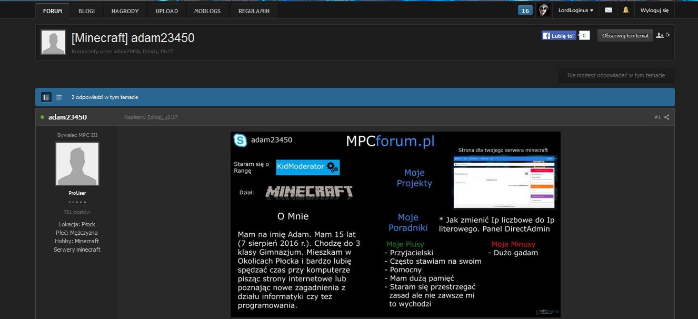
Task: Open the MODLOGS tab
Action: 207,11
